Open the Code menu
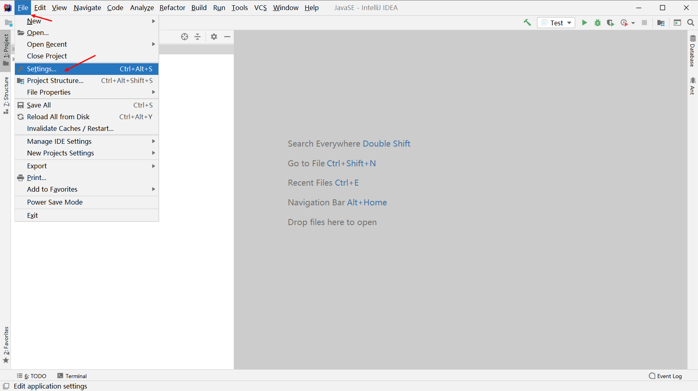Viewport: 698px width, 391px height. point(115,8)
